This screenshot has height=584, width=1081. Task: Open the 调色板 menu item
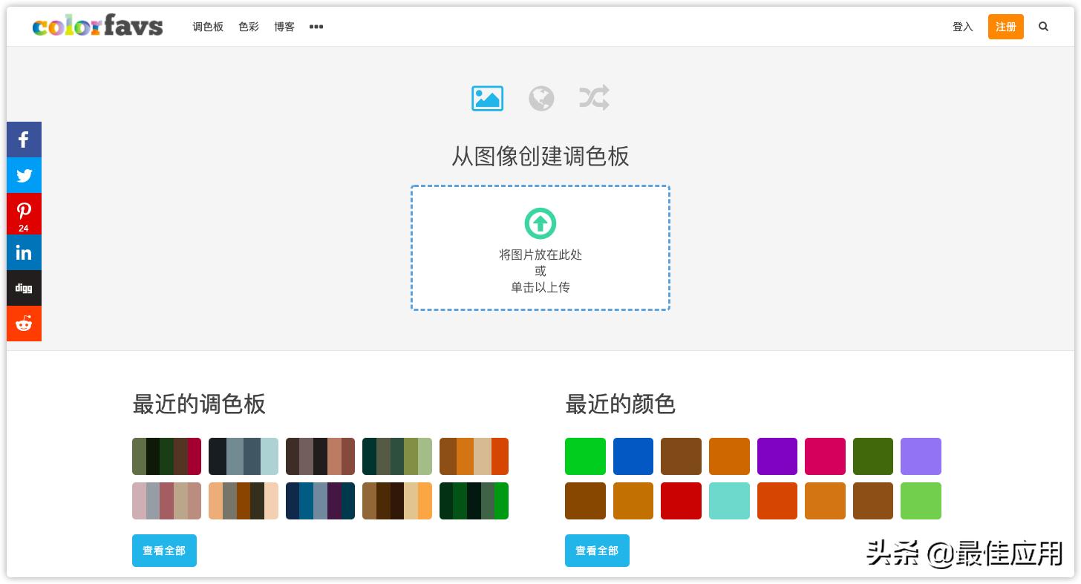coord(209,27)
